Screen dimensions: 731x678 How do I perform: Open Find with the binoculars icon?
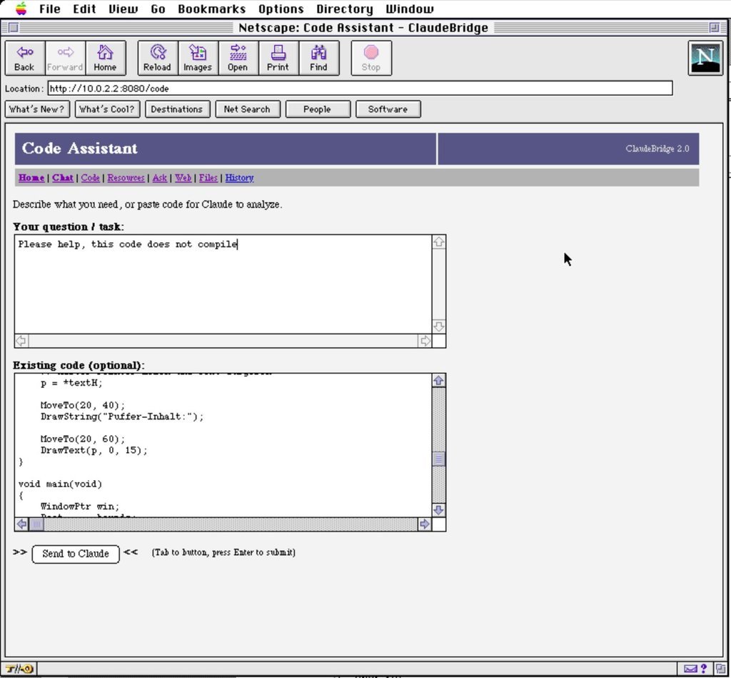coord(319,58)
